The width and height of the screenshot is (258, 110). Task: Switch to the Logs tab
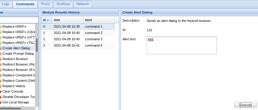6,4
